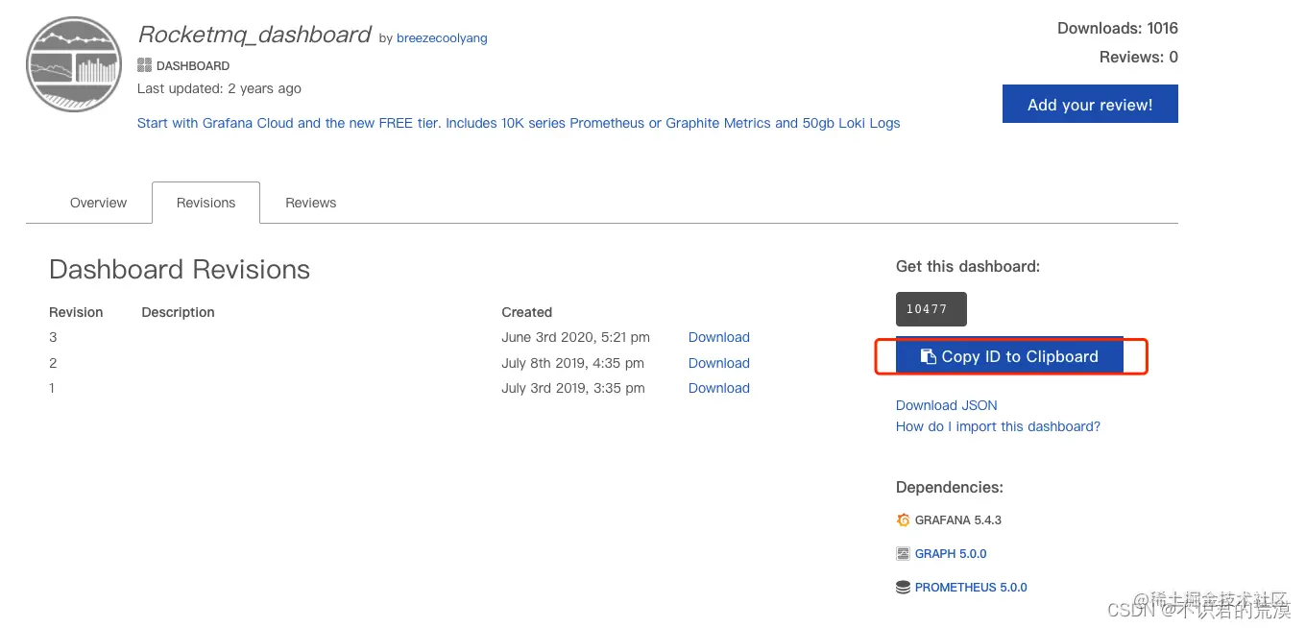Click the dashboard ID box 10477
1306x628 pixels.
931,309
